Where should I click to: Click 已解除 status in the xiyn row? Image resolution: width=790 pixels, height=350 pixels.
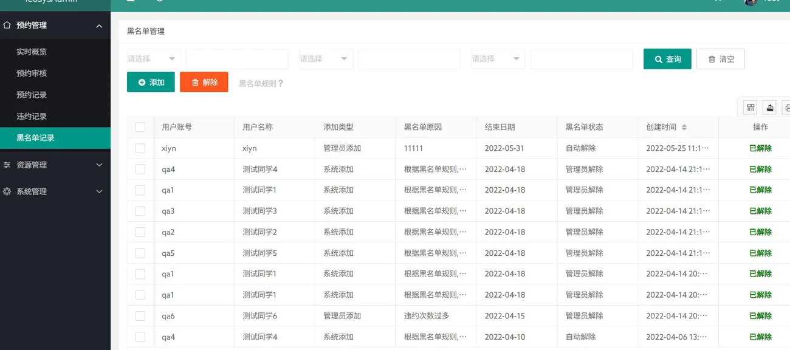760,148
